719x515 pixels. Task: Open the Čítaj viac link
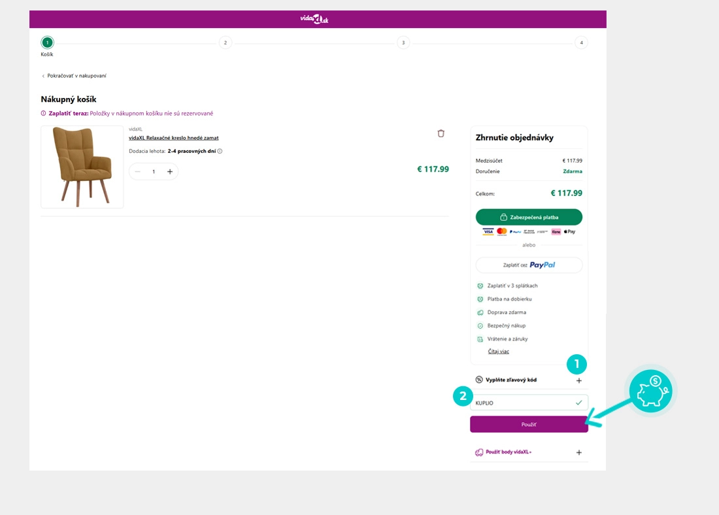(x=499, y=351)
